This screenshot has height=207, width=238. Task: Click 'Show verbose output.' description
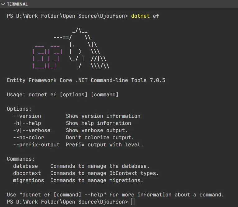point(97,130)
